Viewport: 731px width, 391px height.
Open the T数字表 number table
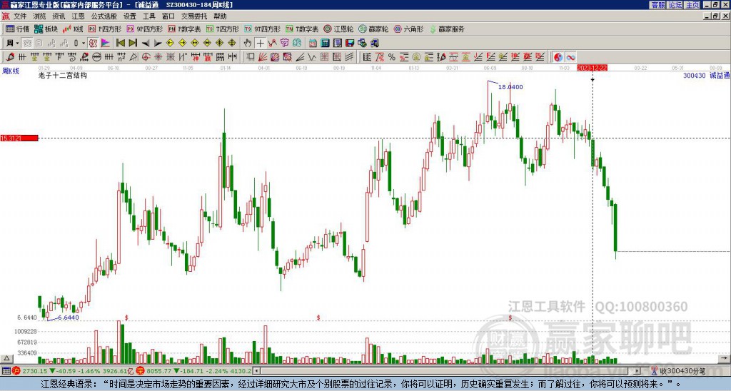click(302, 29)
